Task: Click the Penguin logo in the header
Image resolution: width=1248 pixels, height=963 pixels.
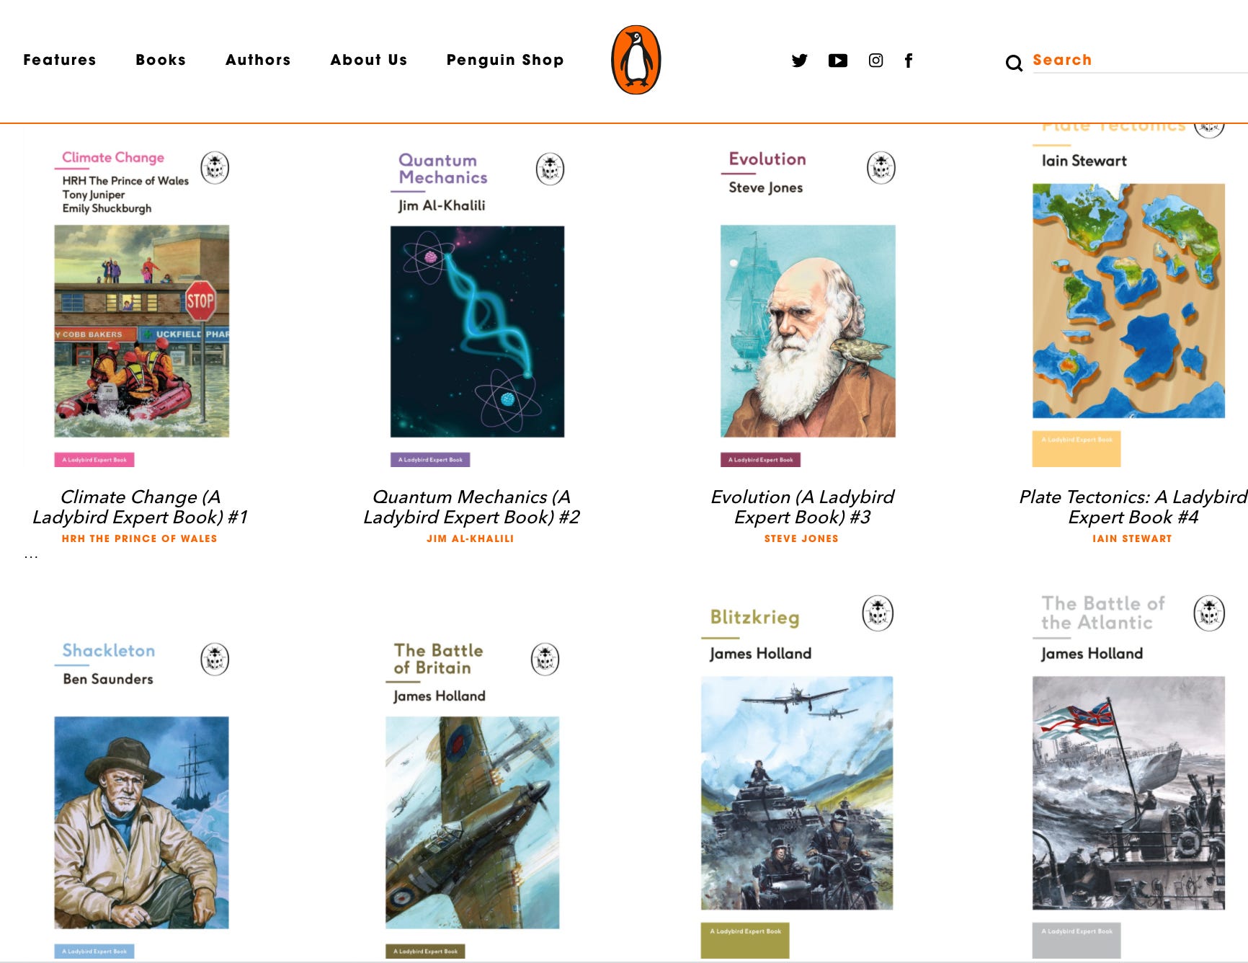Action: [636, 60]
